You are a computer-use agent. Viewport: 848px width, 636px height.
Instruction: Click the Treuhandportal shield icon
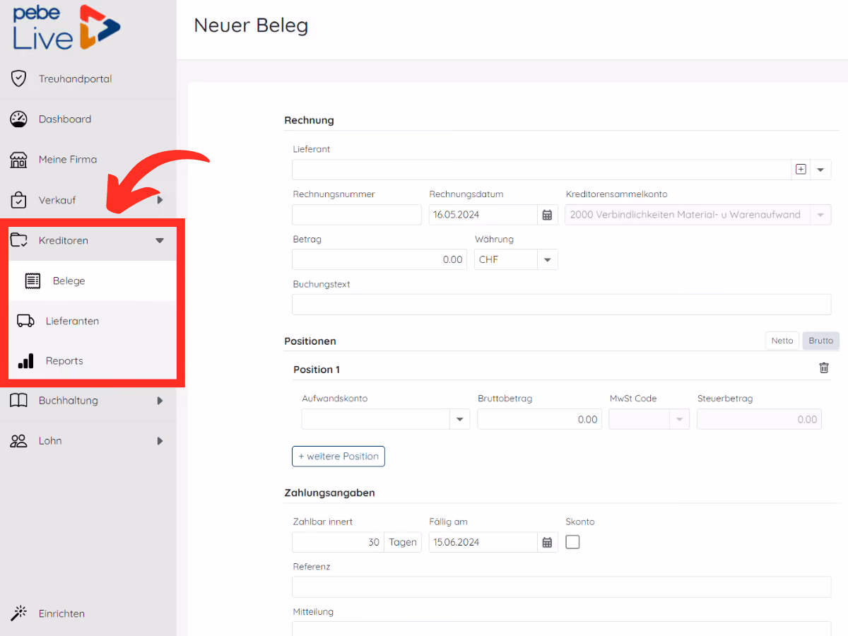tap(18, 78)
